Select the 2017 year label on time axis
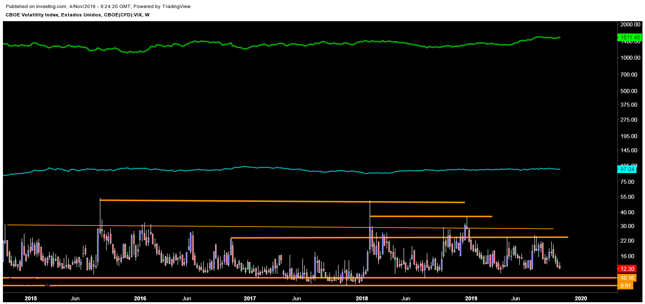Screen dimensions: 645x304 tap(250, 299)
